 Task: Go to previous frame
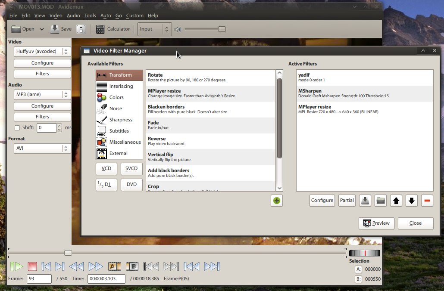[x=46, y=266]
